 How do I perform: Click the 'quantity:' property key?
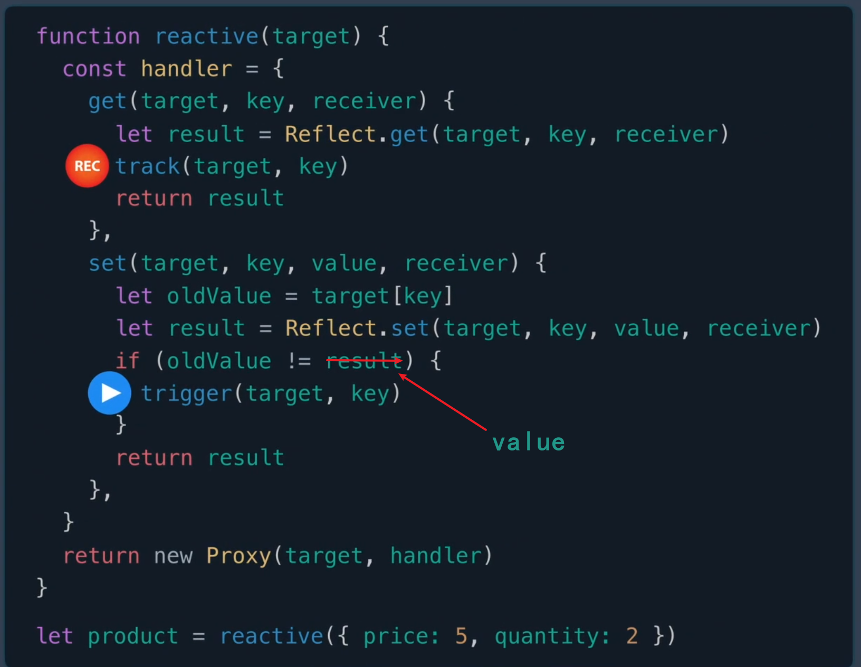(552, 636)
